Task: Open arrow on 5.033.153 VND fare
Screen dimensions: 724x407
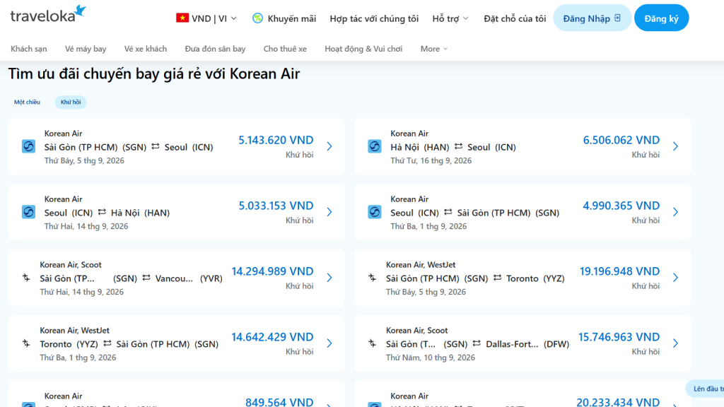Action: [x=329, y=212]
